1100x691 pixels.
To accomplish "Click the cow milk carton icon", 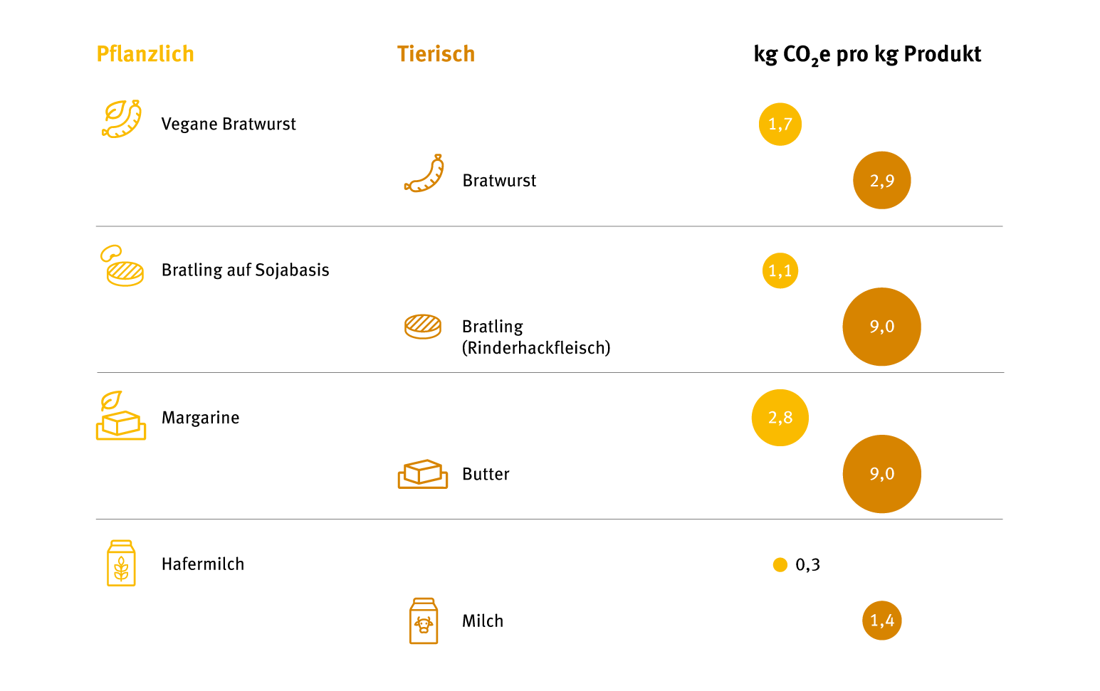I will click(424, 621).
